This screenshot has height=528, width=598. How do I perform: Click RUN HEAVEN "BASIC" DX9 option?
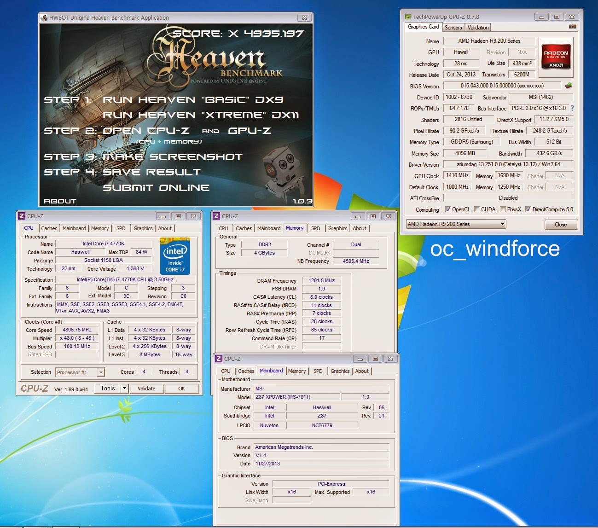[x=193, y=100]
